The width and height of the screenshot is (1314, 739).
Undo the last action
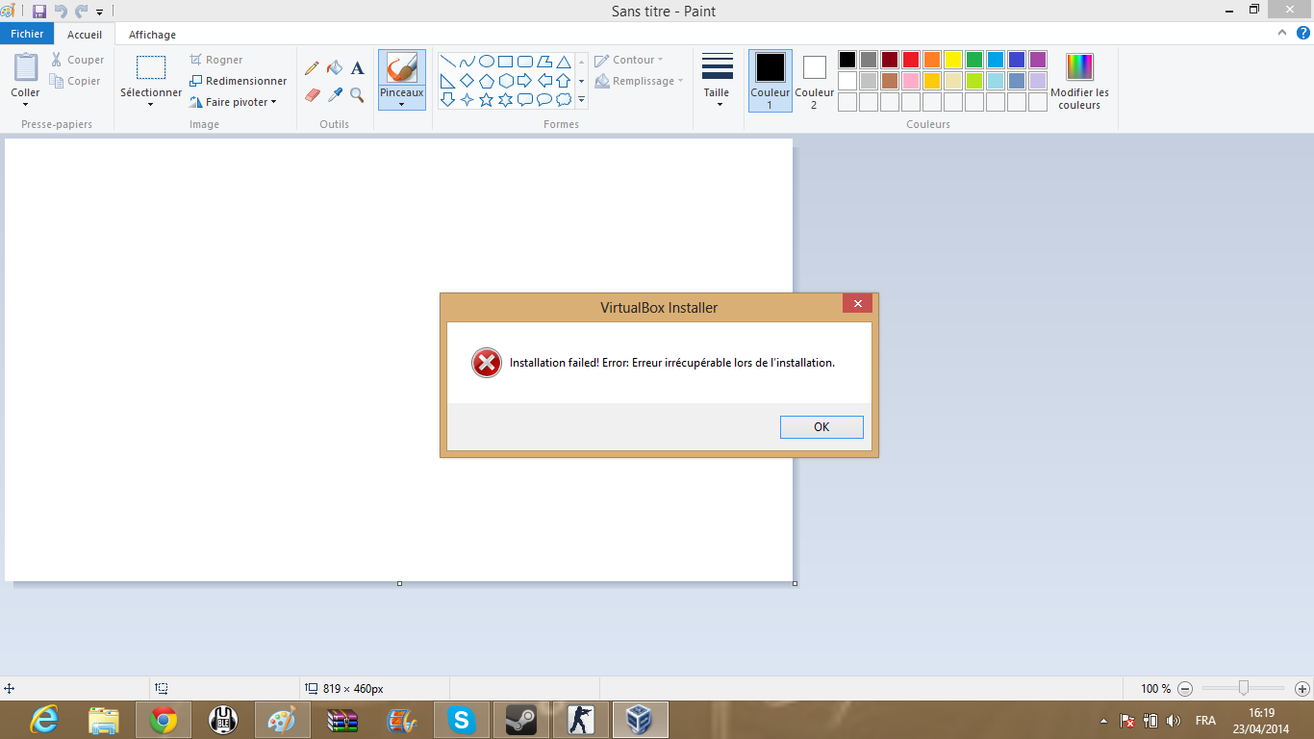pyautogui.click(x=61, y=12)
